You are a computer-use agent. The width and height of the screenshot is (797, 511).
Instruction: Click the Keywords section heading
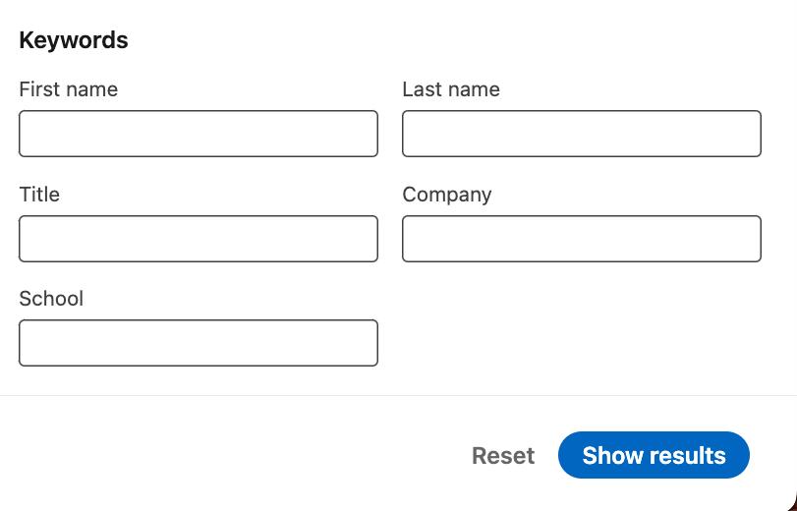point(74,40)
